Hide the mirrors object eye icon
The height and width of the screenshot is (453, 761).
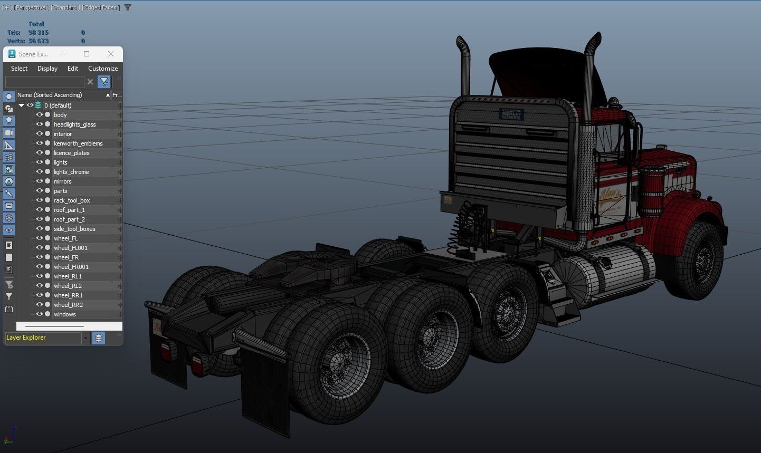(39, 181)
